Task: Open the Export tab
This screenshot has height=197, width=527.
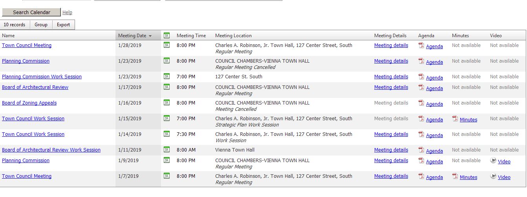Action: pyautogui.click(x=63, y=25)
